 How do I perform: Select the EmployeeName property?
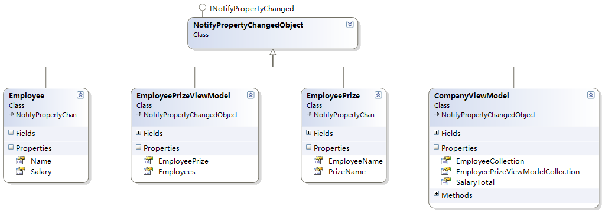tap(355, 161)
